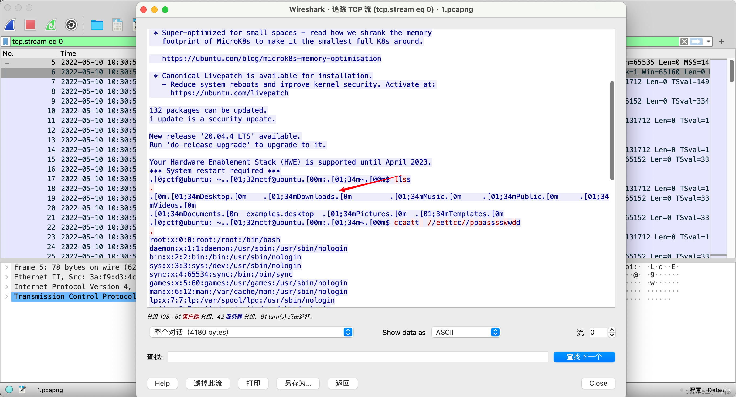Open the expert information status circle
The height and width of the screenshot is (397, 736).
[x=9, y=389]
